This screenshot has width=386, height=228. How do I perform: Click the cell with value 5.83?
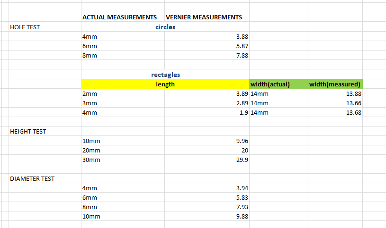(207, 198)
